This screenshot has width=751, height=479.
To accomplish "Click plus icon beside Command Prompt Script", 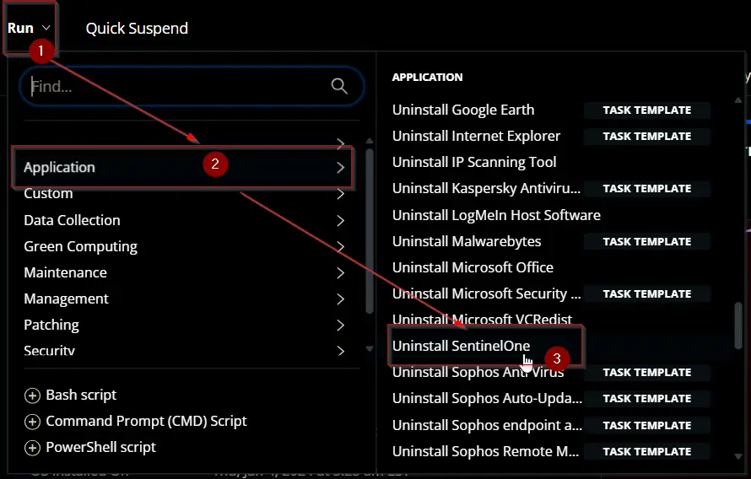I will point(32,422).
